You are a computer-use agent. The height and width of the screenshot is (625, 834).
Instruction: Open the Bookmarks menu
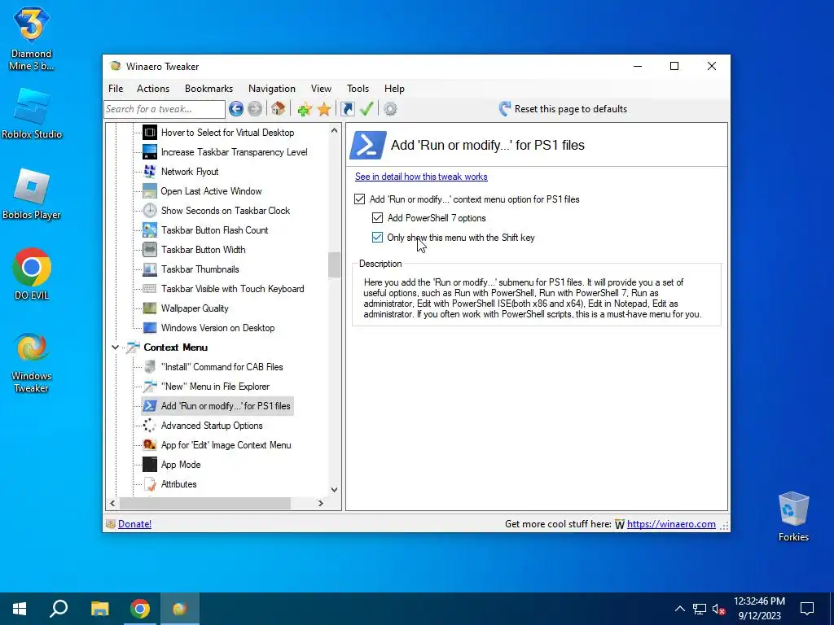coord(209,89)
